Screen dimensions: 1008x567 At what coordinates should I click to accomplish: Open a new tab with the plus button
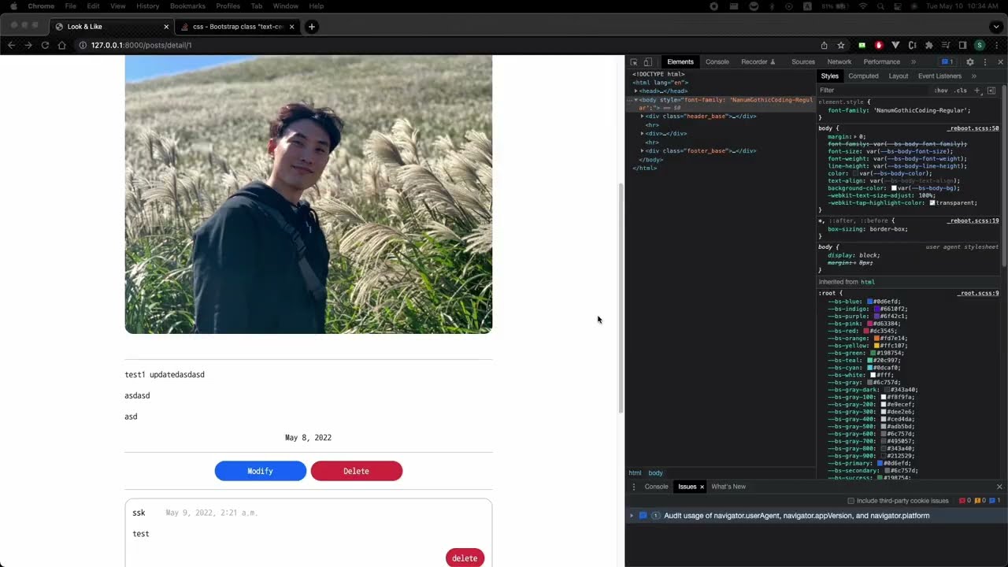click(x=311, y=27)
